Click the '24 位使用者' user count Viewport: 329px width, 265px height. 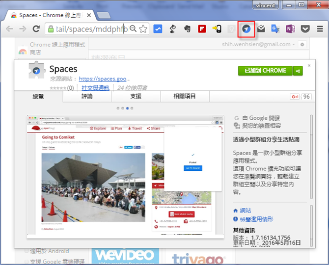coord(132,88)
